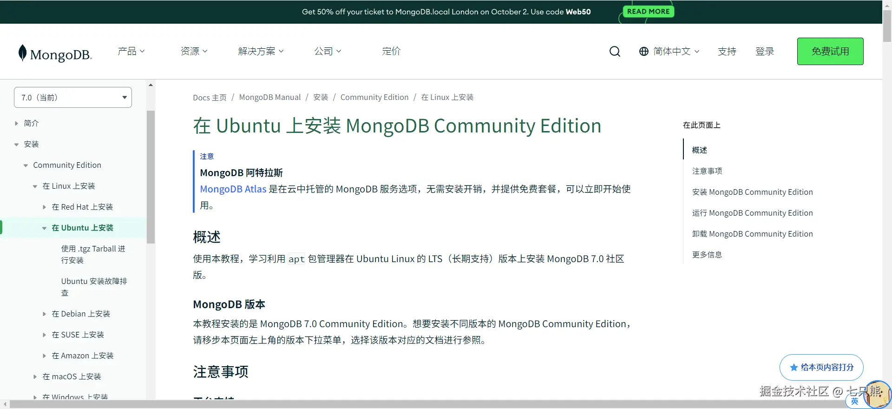Go to the 定价 page
This screenshot has width=892, height=409.
391,51
